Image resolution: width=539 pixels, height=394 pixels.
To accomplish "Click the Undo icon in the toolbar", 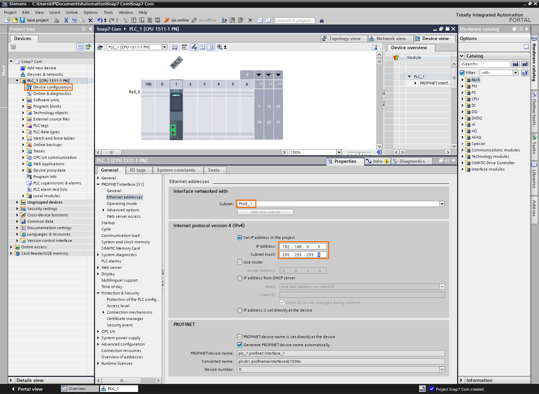I will tap(100, 20).
